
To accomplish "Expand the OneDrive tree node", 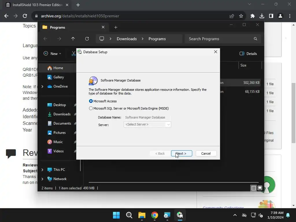I will click(x=42, y=86).
